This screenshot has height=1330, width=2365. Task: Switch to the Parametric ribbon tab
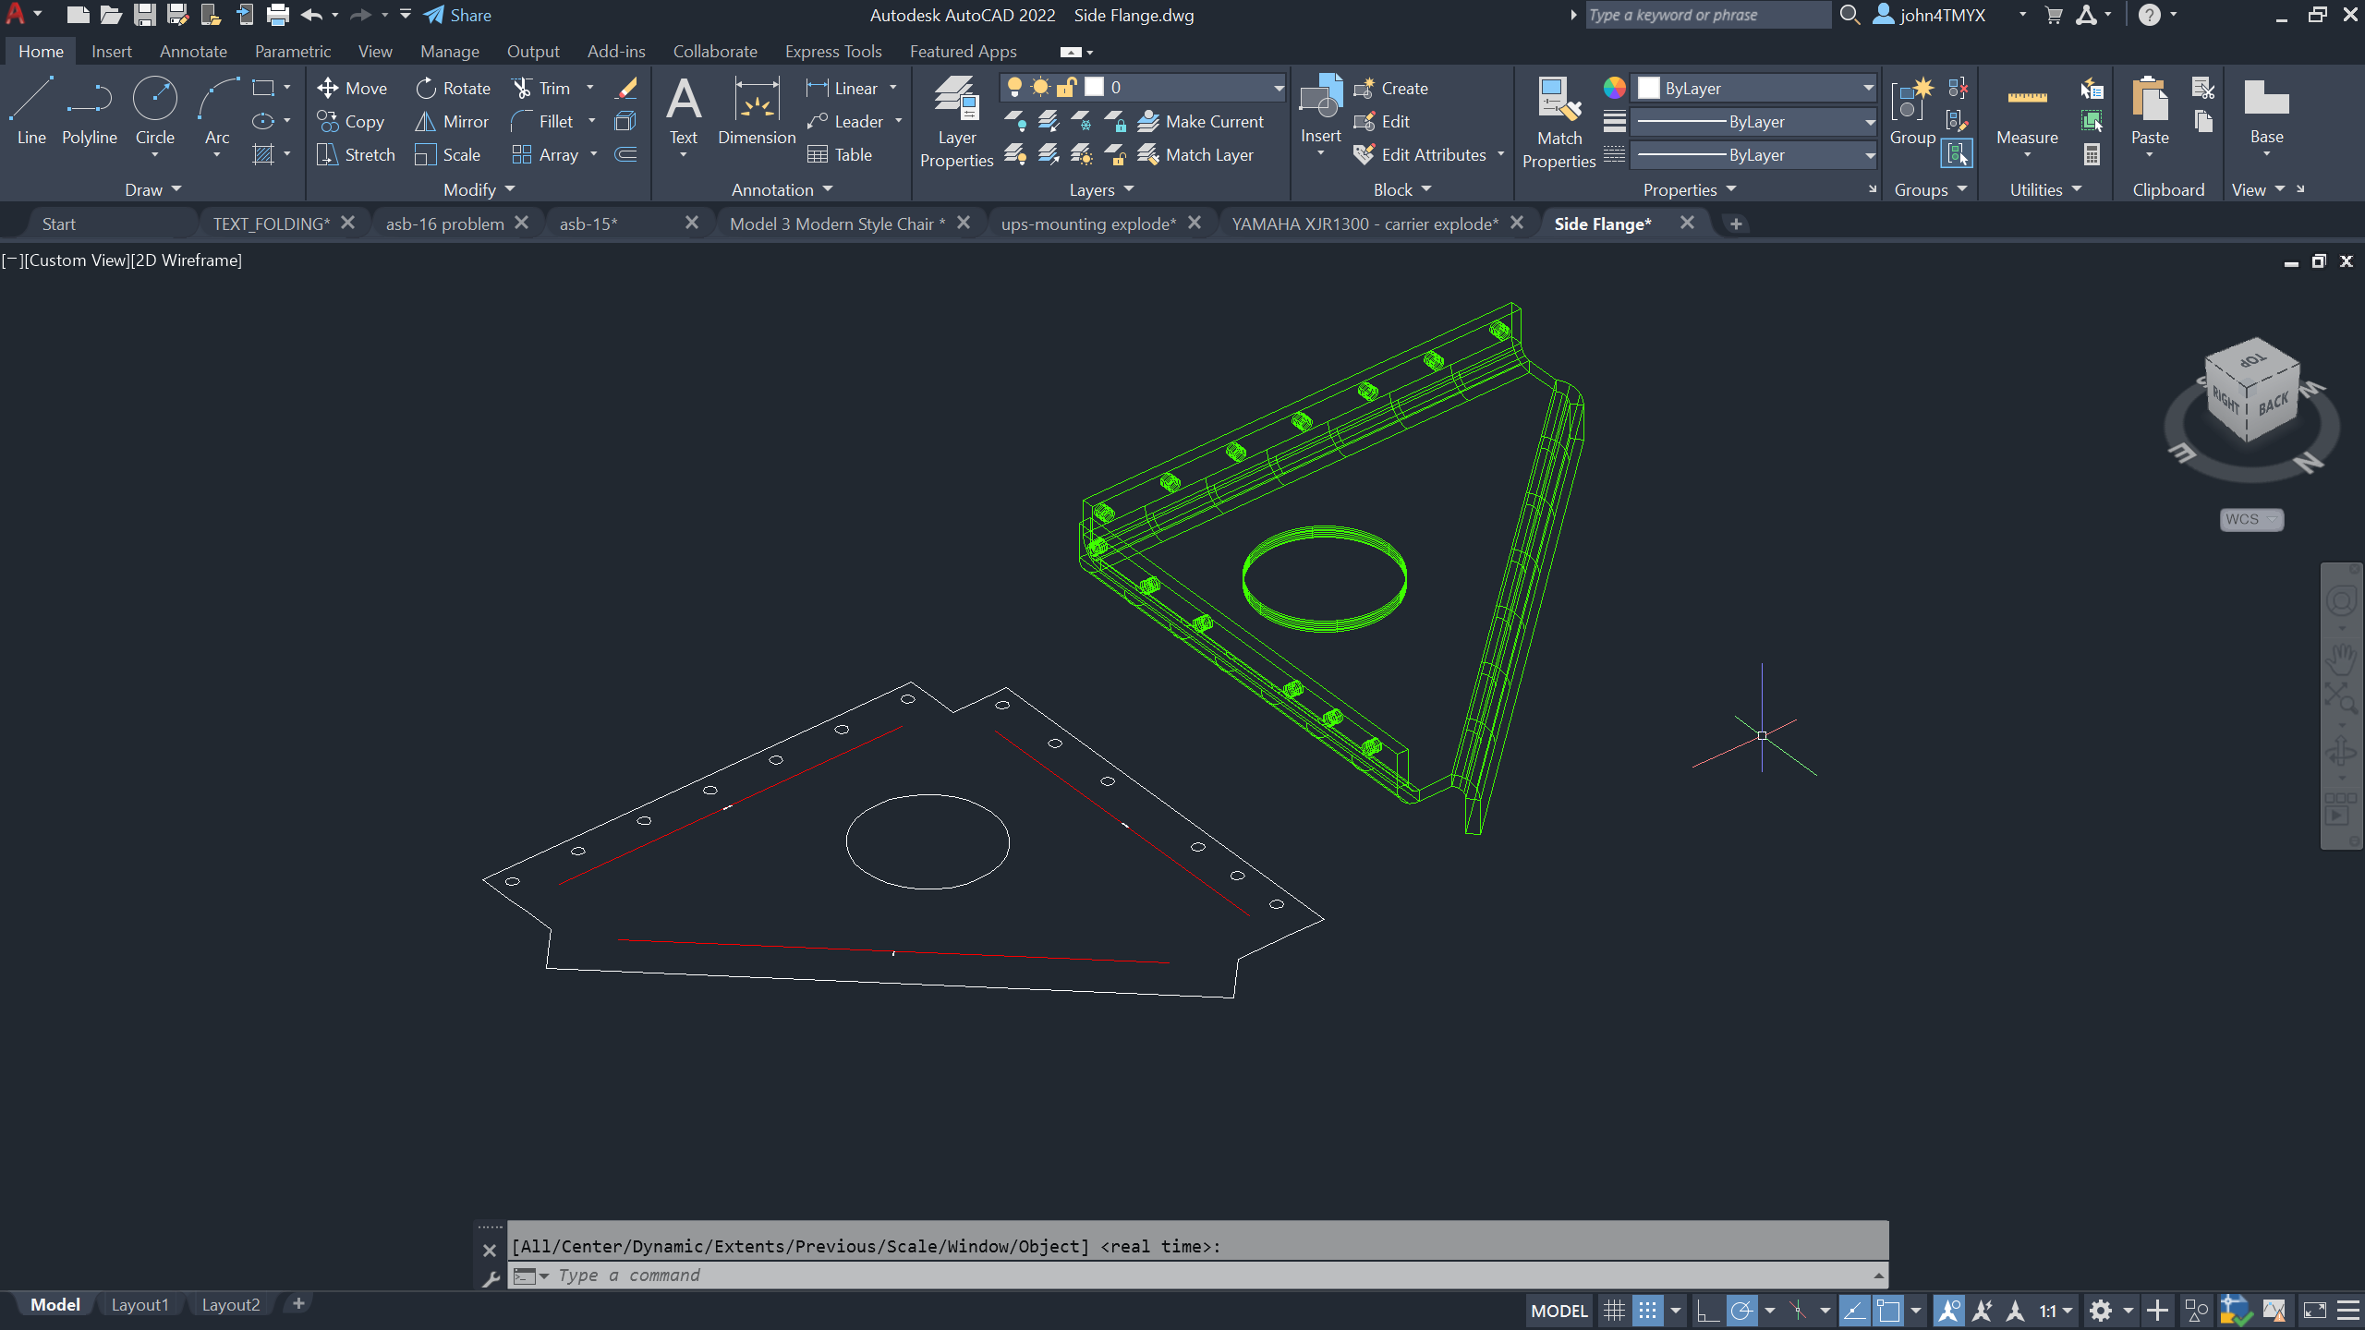292,51
